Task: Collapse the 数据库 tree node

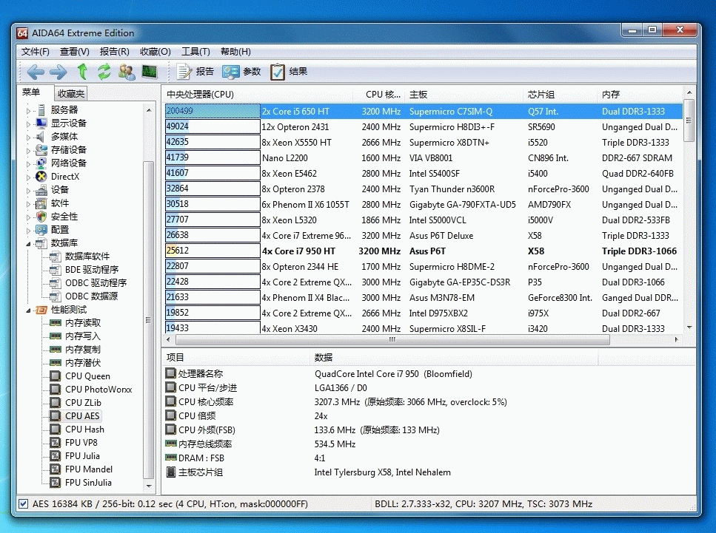Action: [x=30, y=243]
